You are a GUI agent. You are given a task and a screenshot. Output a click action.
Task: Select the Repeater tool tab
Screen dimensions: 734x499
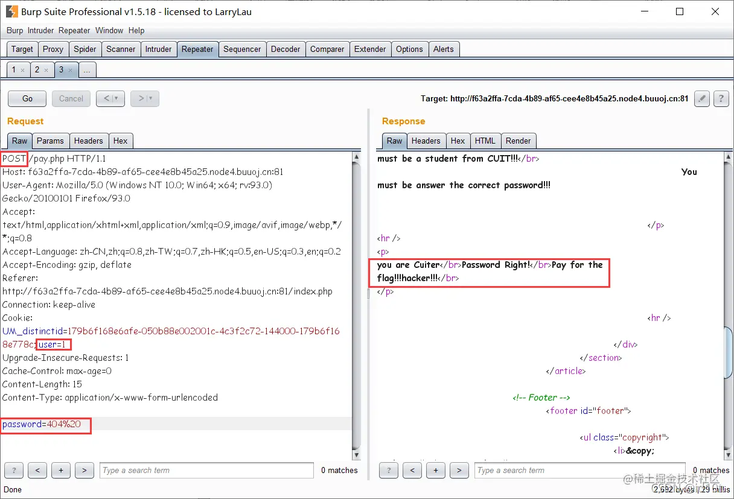pos(197,49)
